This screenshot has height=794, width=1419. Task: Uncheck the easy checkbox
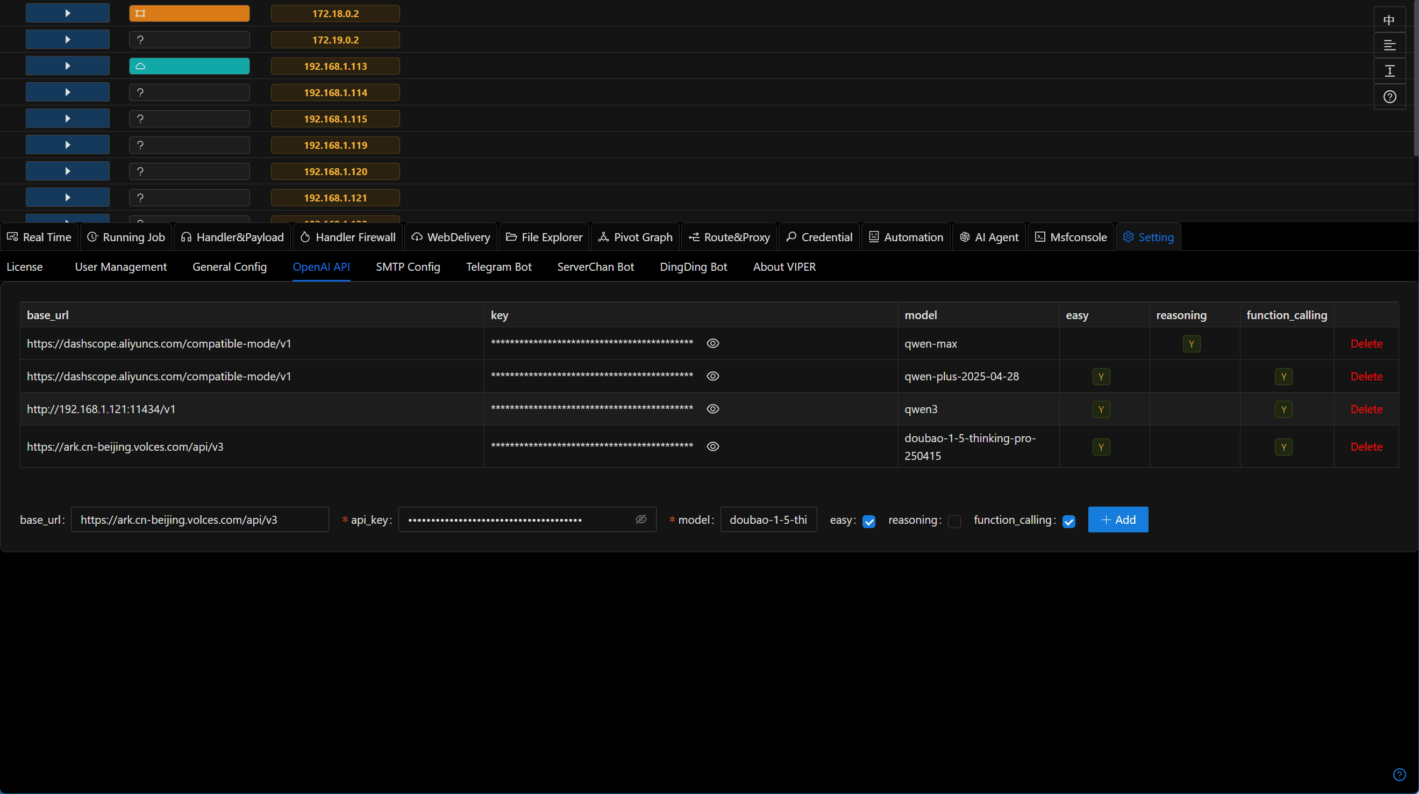coord(869,522)
